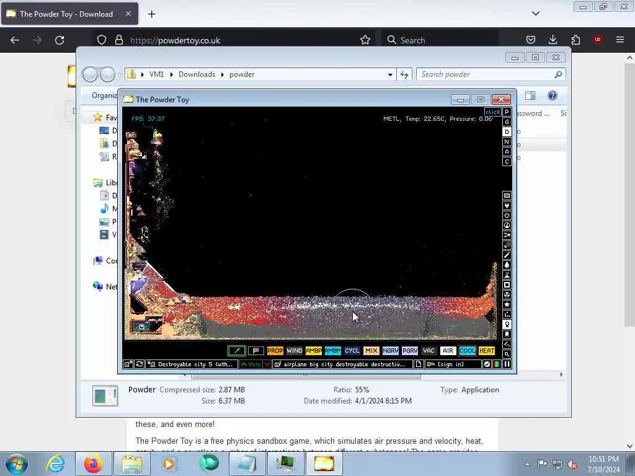Switch to G display mode
Viewport: 635px width, 476px height.
tap(507, 122)
